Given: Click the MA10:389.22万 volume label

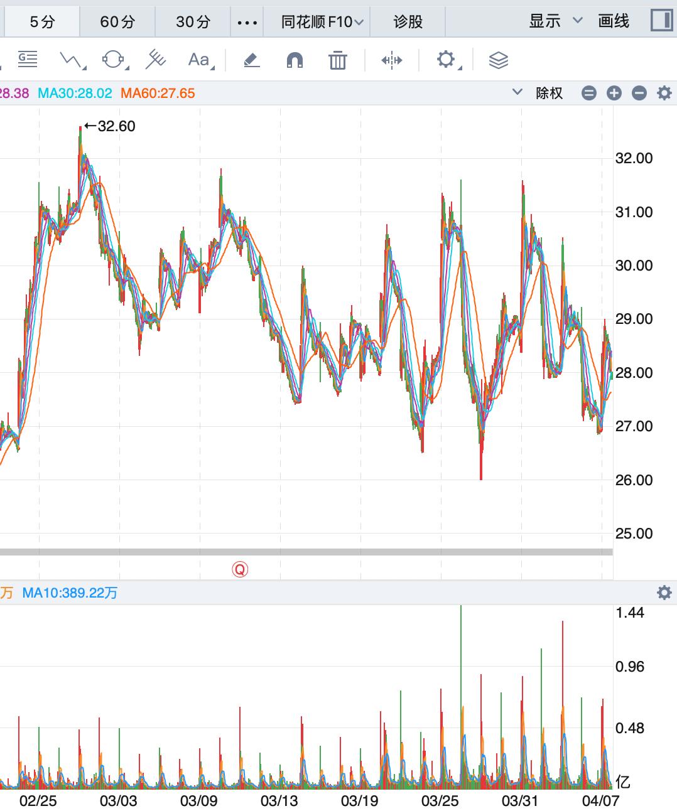Looking at the screenshot, I should tap(70, 593).
